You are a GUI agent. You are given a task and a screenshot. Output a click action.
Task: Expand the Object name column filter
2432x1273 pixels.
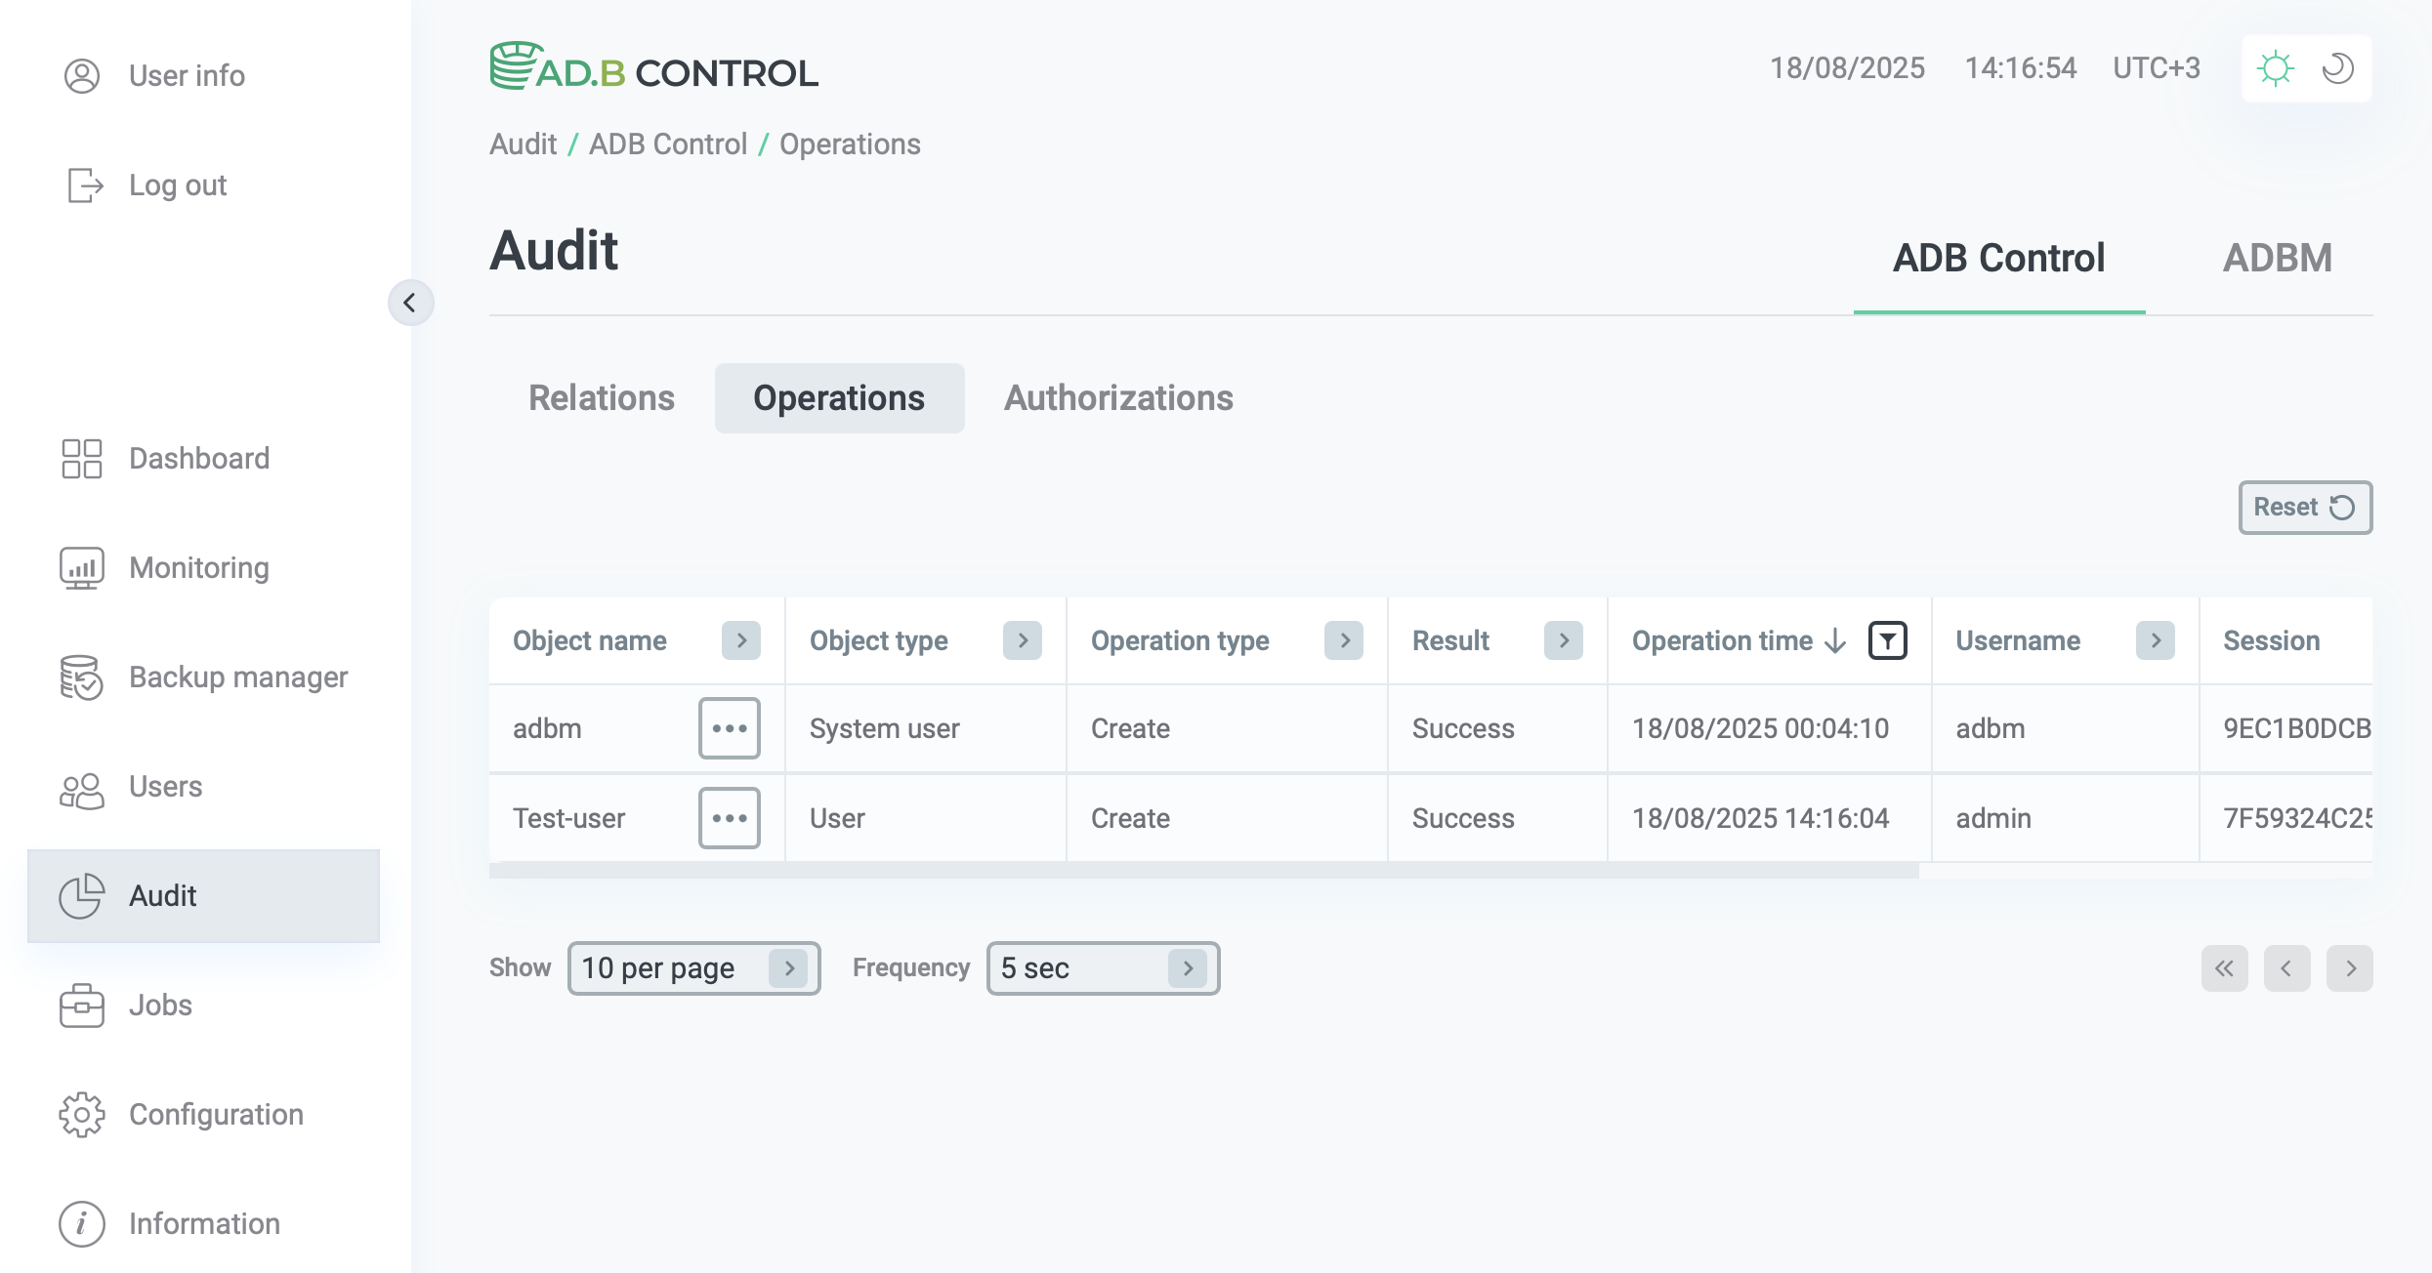pos(742,640)
